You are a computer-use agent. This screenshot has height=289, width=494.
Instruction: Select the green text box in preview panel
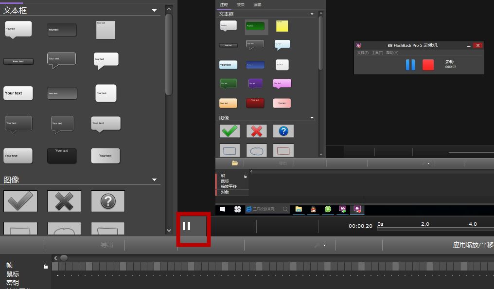(x=255, y=26)
